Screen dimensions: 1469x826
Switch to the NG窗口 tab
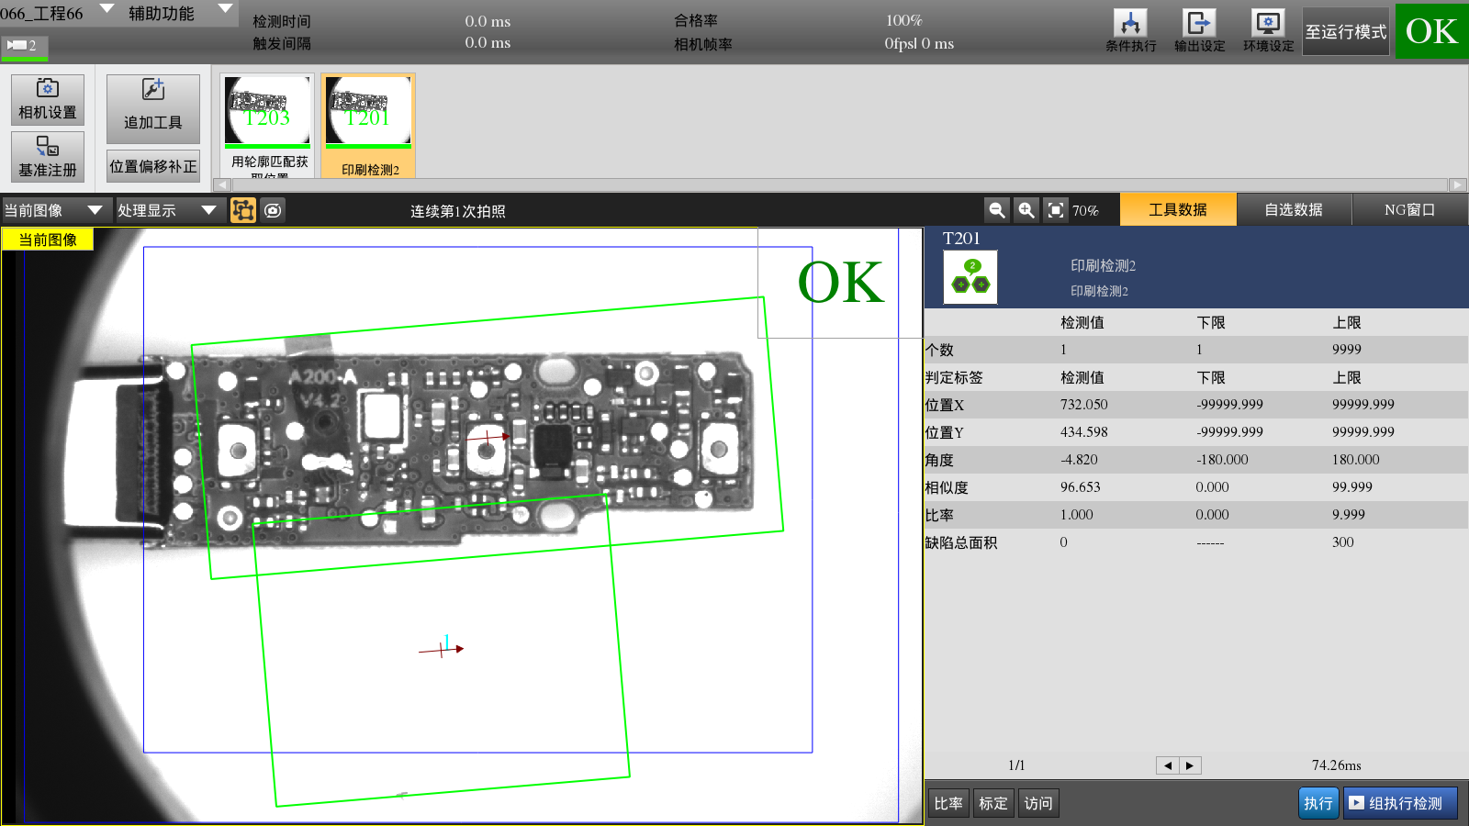click(x=1409, y=210)
